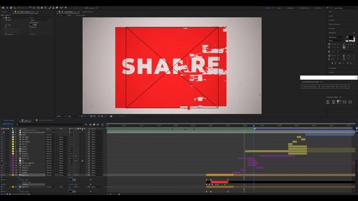Toggle the Hide Shy Layers switch

click(x=91, y=125)
